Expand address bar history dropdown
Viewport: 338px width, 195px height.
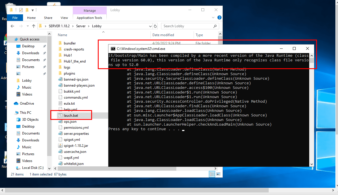click(x=150, y=26)
